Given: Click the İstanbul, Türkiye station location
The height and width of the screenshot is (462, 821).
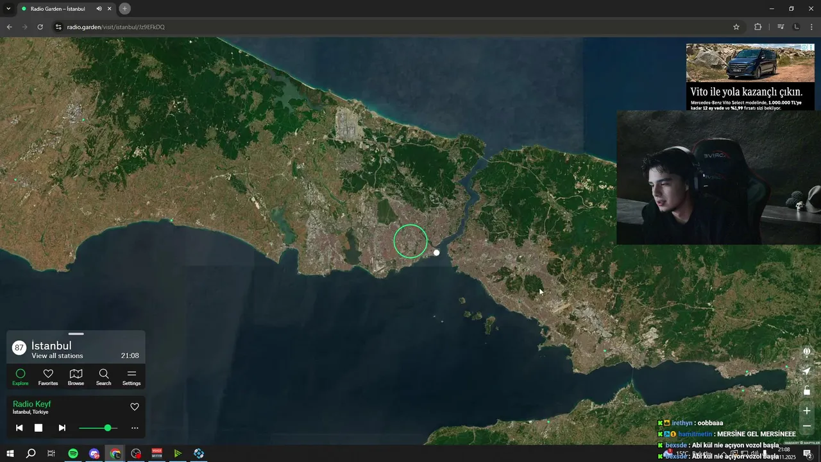Looking at the screenshot, I should tap(30, 412).
